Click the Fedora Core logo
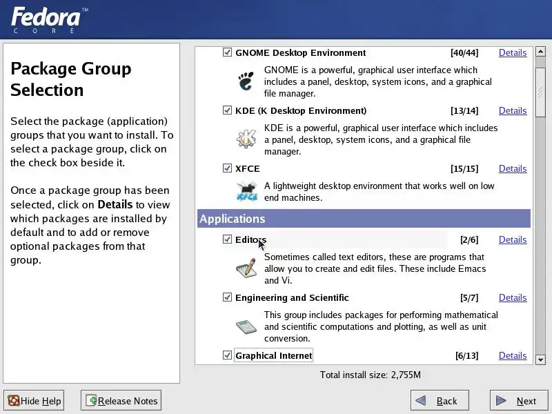The width and height of the screenshot is (552, 414). [49, 20]
